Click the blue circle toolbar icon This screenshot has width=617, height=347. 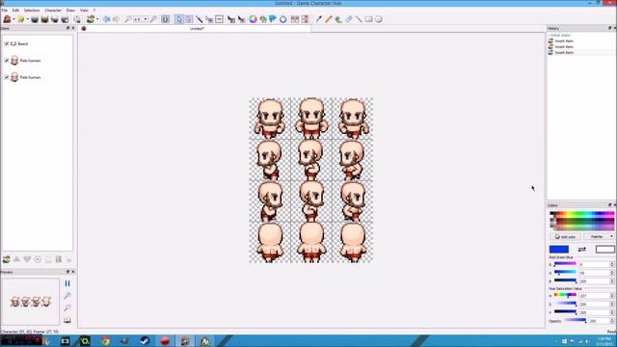click(x=282, y=19)
